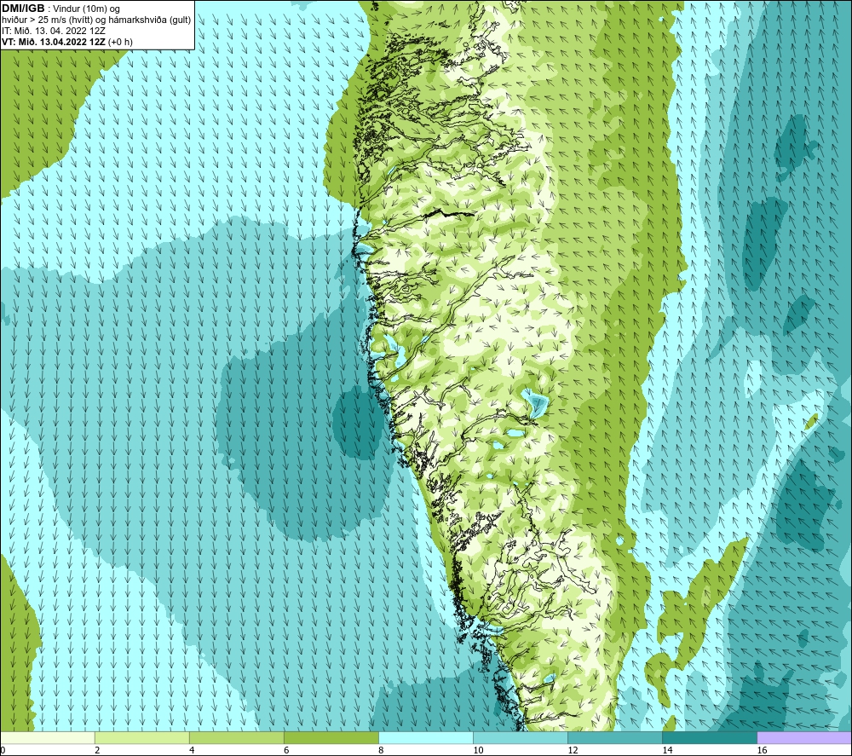852x756 pixels.
Task: Click the 4–6 m/s green legend swatch
Action: 236,737
